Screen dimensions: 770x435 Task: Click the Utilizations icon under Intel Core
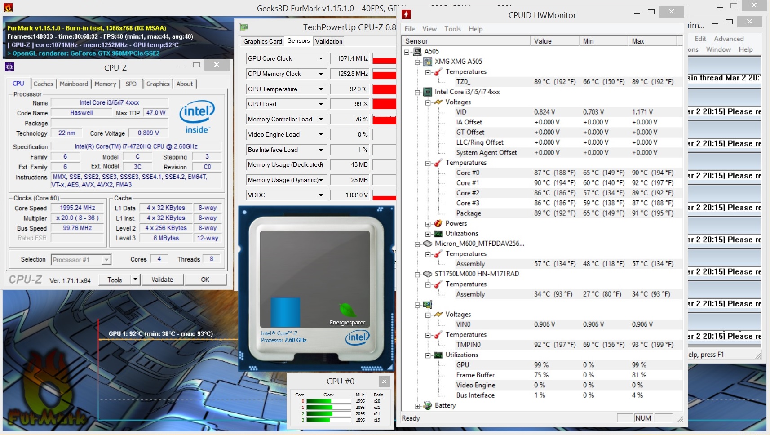pos(438,234)
